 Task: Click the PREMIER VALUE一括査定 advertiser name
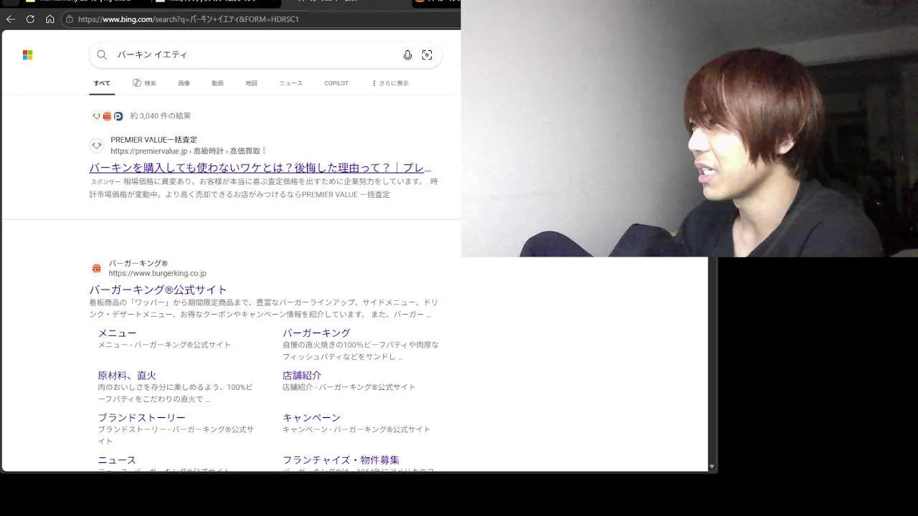(153, 140)
